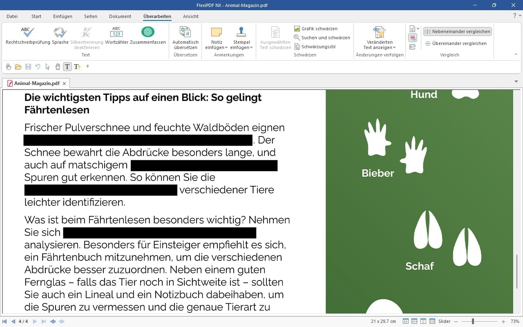This screenshot has width=523, height=327.
Task: Click the Stempel einfügen stamp icon
Action: pos(241,33)
